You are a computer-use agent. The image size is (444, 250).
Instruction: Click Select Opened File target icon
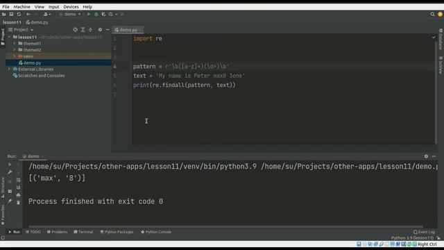(x=75, y=29)
